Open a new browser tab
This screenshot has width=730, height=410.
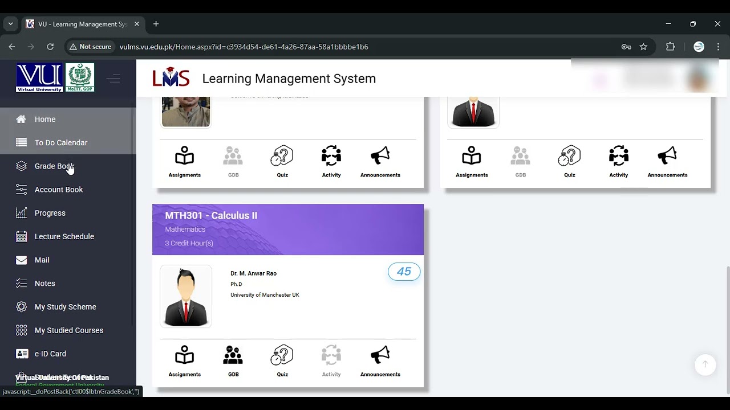coord(156,24)
